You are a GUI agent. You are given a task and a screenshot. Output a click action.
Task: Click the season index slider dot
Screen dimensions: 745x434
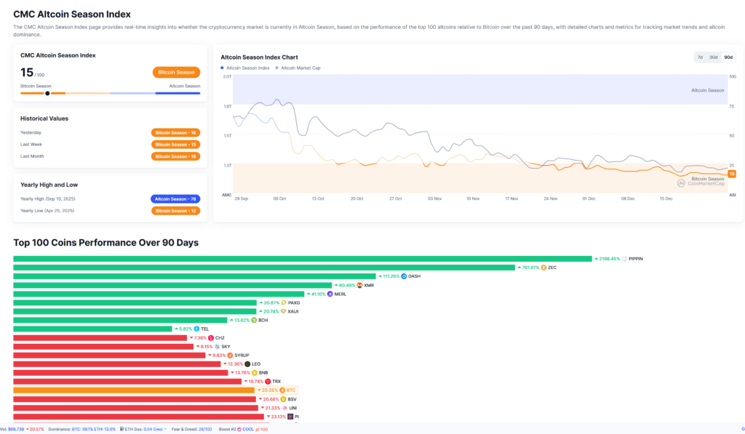click(47, 93)
